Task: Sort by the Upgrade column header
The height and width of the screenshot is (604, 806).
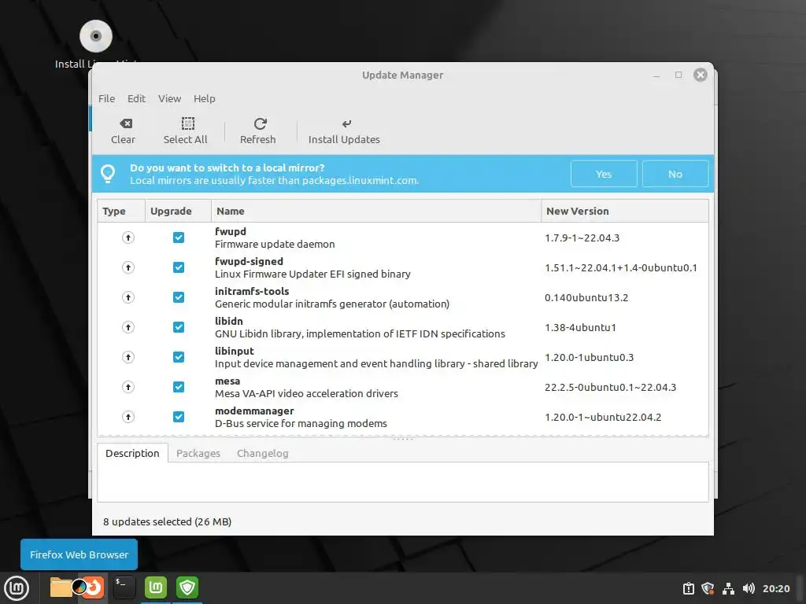Action: coord(178,211)
